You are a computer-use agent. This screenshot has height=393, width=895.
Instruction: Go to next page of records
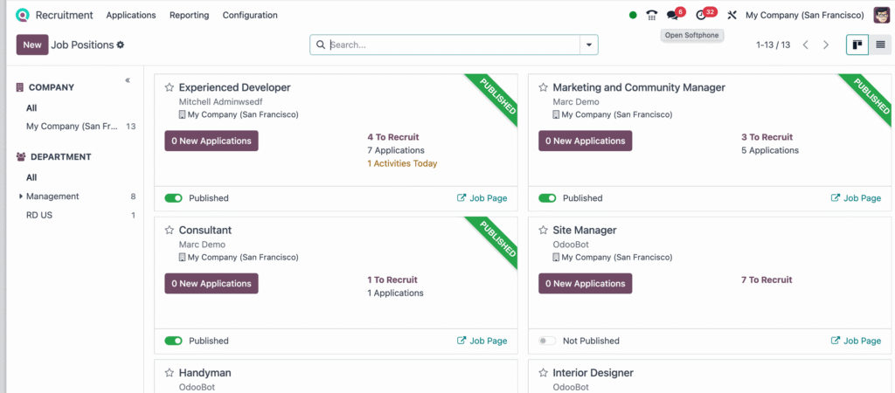coord(826,45)
